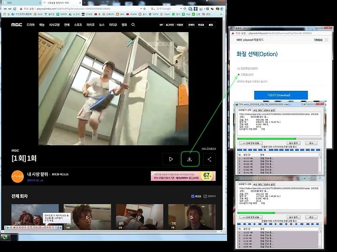This screenshot has width=337, height=252.
Task: Click the center play button on the video
Action: tap(112, 86)
